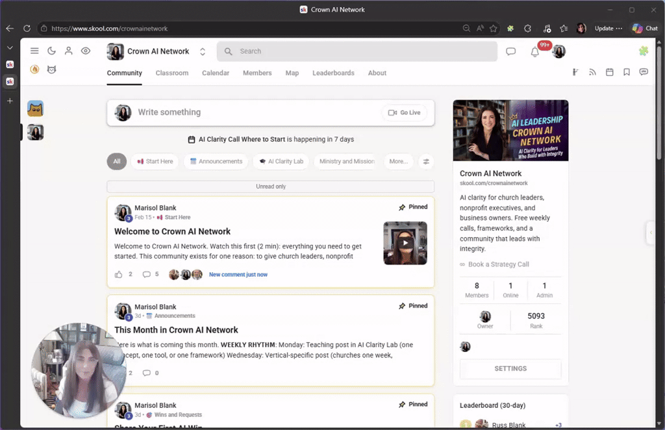Start a Go Live session
The image size is (665, 430).
coord(404,112)
